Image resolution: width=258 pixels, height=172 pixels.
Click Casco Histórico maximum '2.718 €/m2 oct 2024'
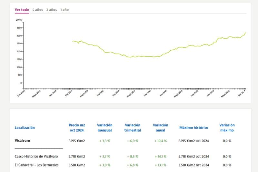(x=194, y=157)
